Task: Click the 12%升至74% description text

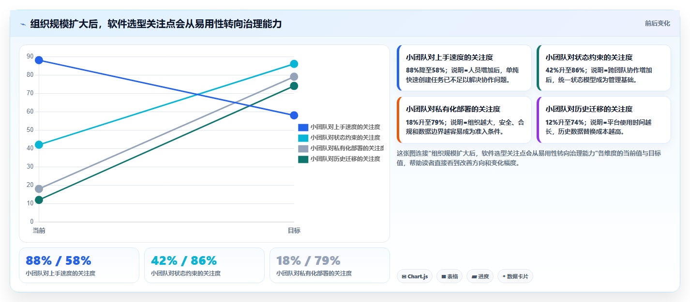Action: point(599,127)
